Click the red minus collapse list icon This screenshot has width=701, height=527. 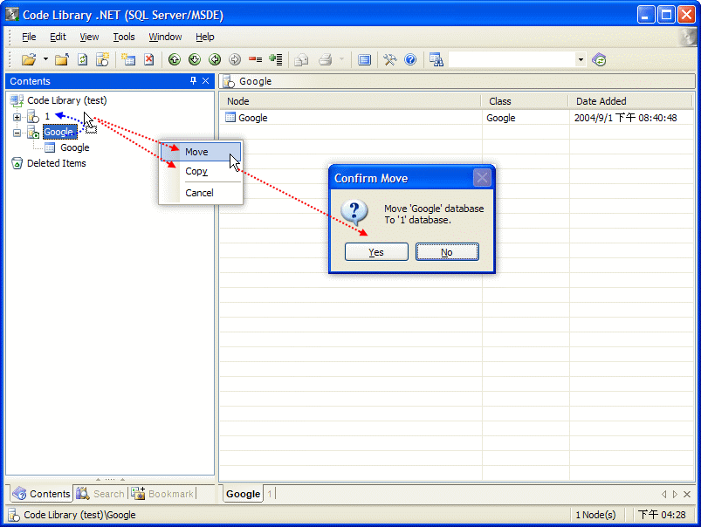pyautogui.click(x=255, y=59)
